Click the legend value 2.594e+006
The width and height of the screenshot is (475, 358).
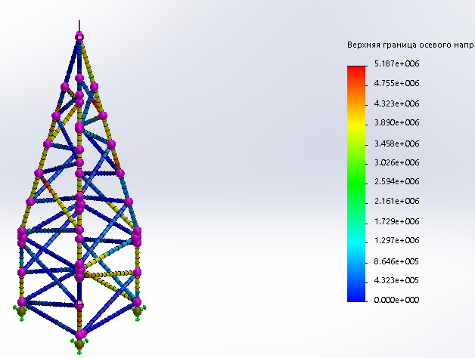click(395, 182)
